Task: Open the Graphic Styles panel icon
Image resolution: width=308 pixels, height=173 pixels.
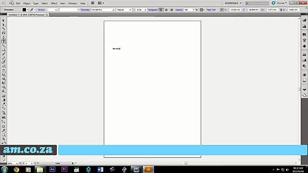Action: 304,81
